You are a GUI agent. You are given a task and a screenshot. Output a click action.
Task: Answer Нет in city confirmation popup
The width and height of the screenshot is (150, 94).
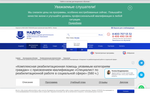(x=71, y=50)
